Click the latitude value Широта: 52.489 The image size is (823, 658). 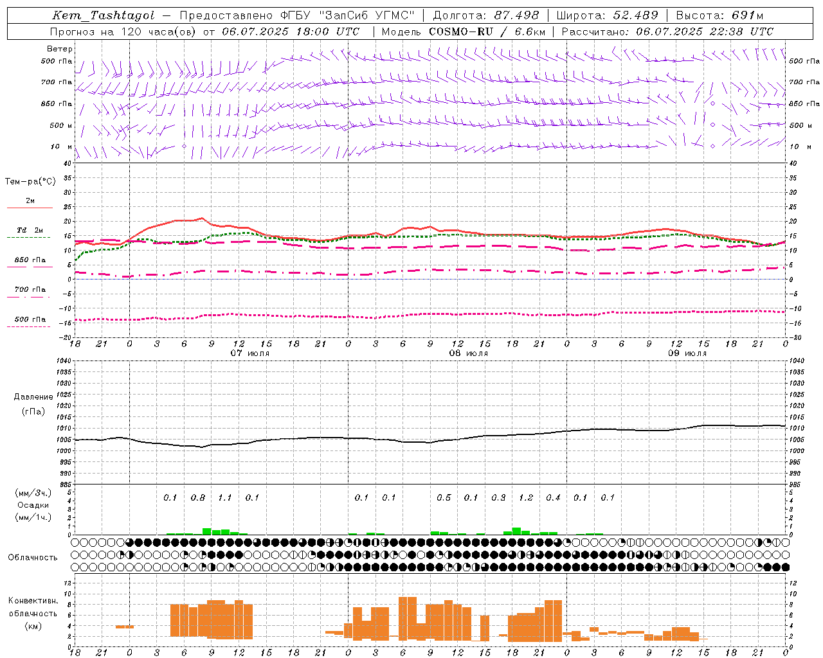pos(608,15)
